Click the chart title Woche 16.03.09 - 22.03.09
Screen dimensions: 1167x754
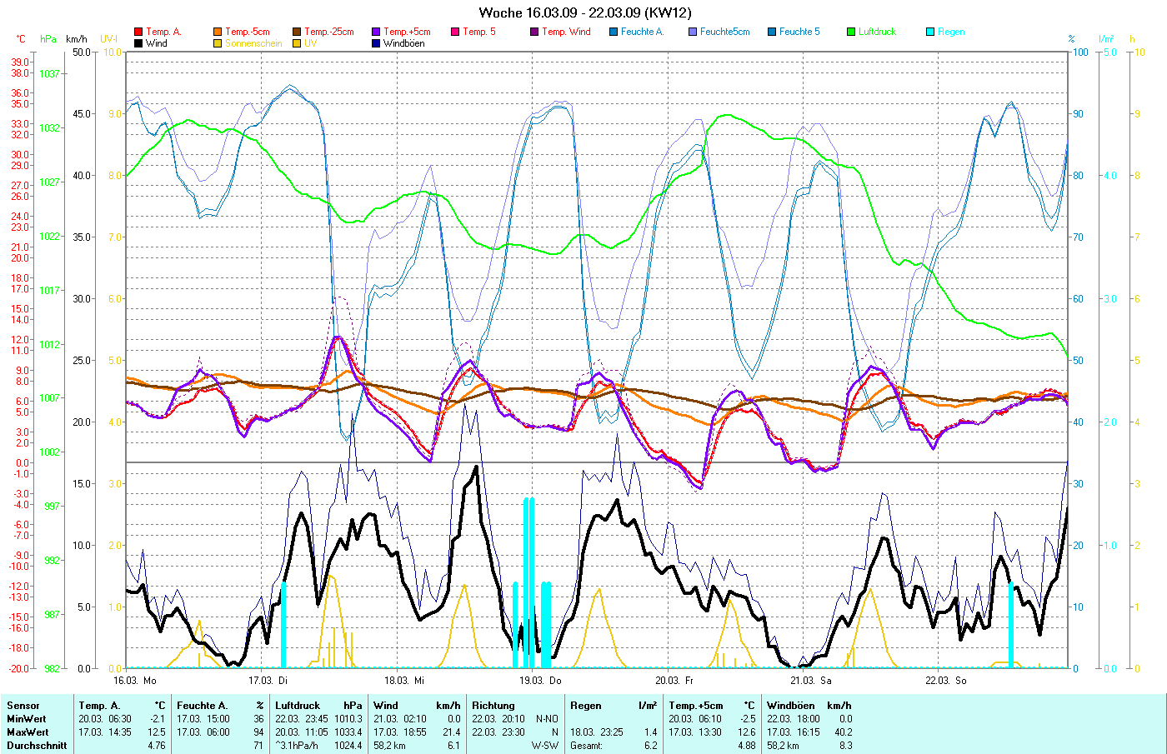584,12
